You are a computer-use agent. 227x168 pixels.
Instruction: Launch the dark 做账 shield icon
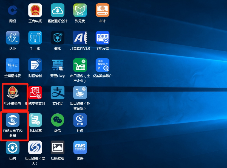58,38
